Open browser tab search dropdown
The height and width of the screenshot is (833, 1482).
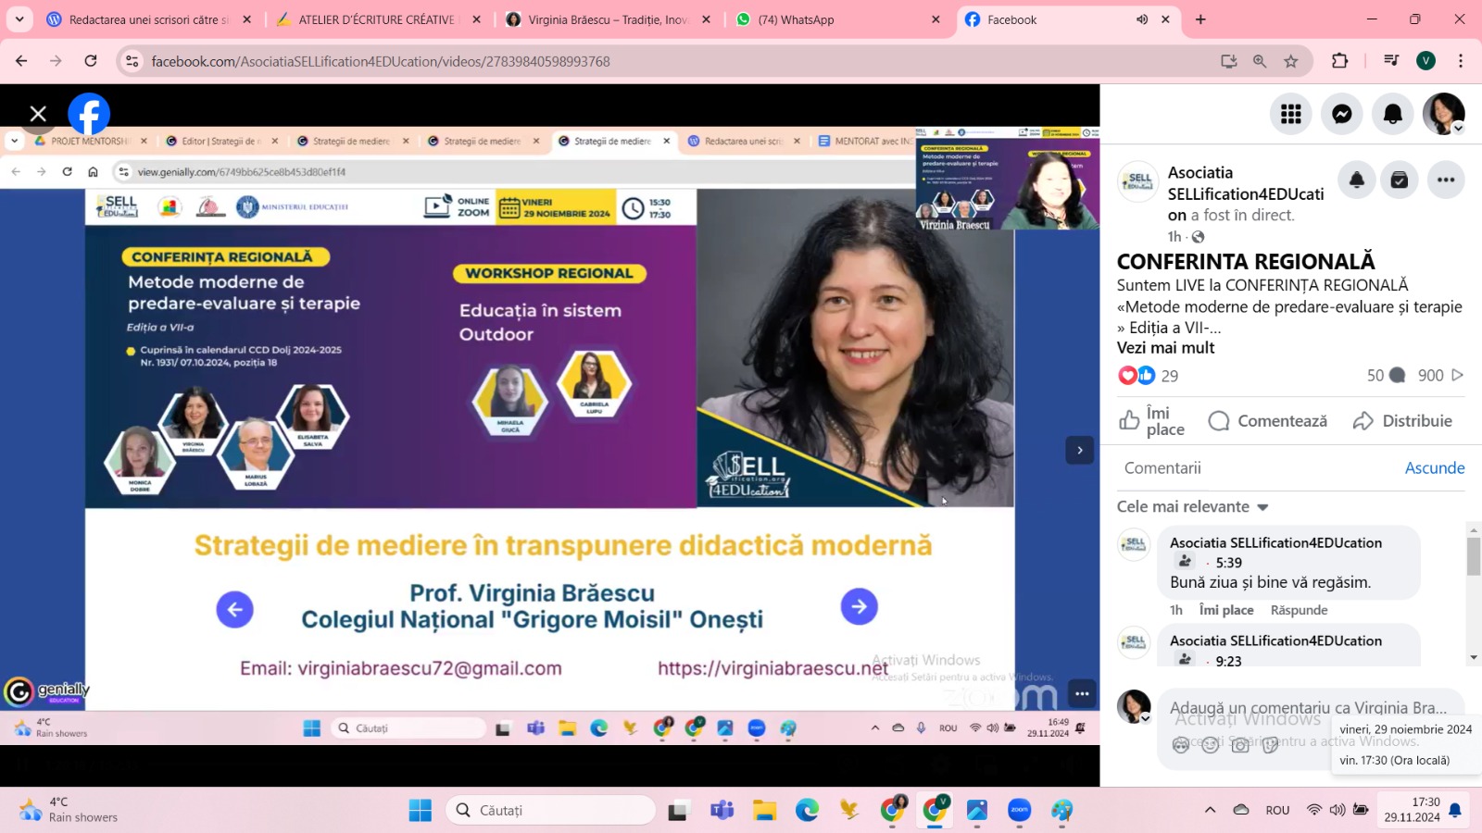click(x=19, y=19)
